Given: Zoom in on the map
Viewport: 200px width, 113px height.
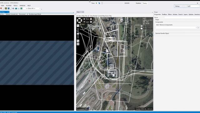Looking at the screenshot, I should point(78,26).
